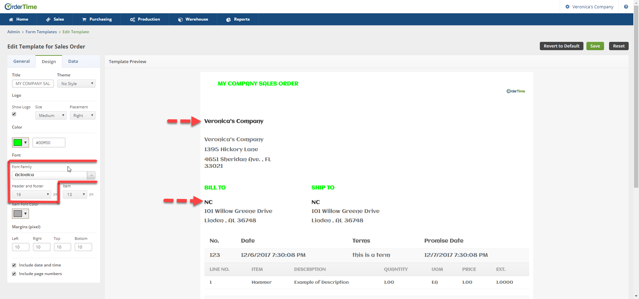Open the green Color picker dropdown
This screenshot has width=639, height=299.
point(20,143)
